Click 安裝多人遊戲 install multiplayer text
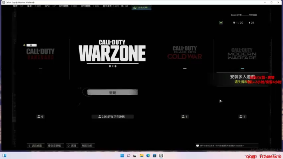 (242, 77)
